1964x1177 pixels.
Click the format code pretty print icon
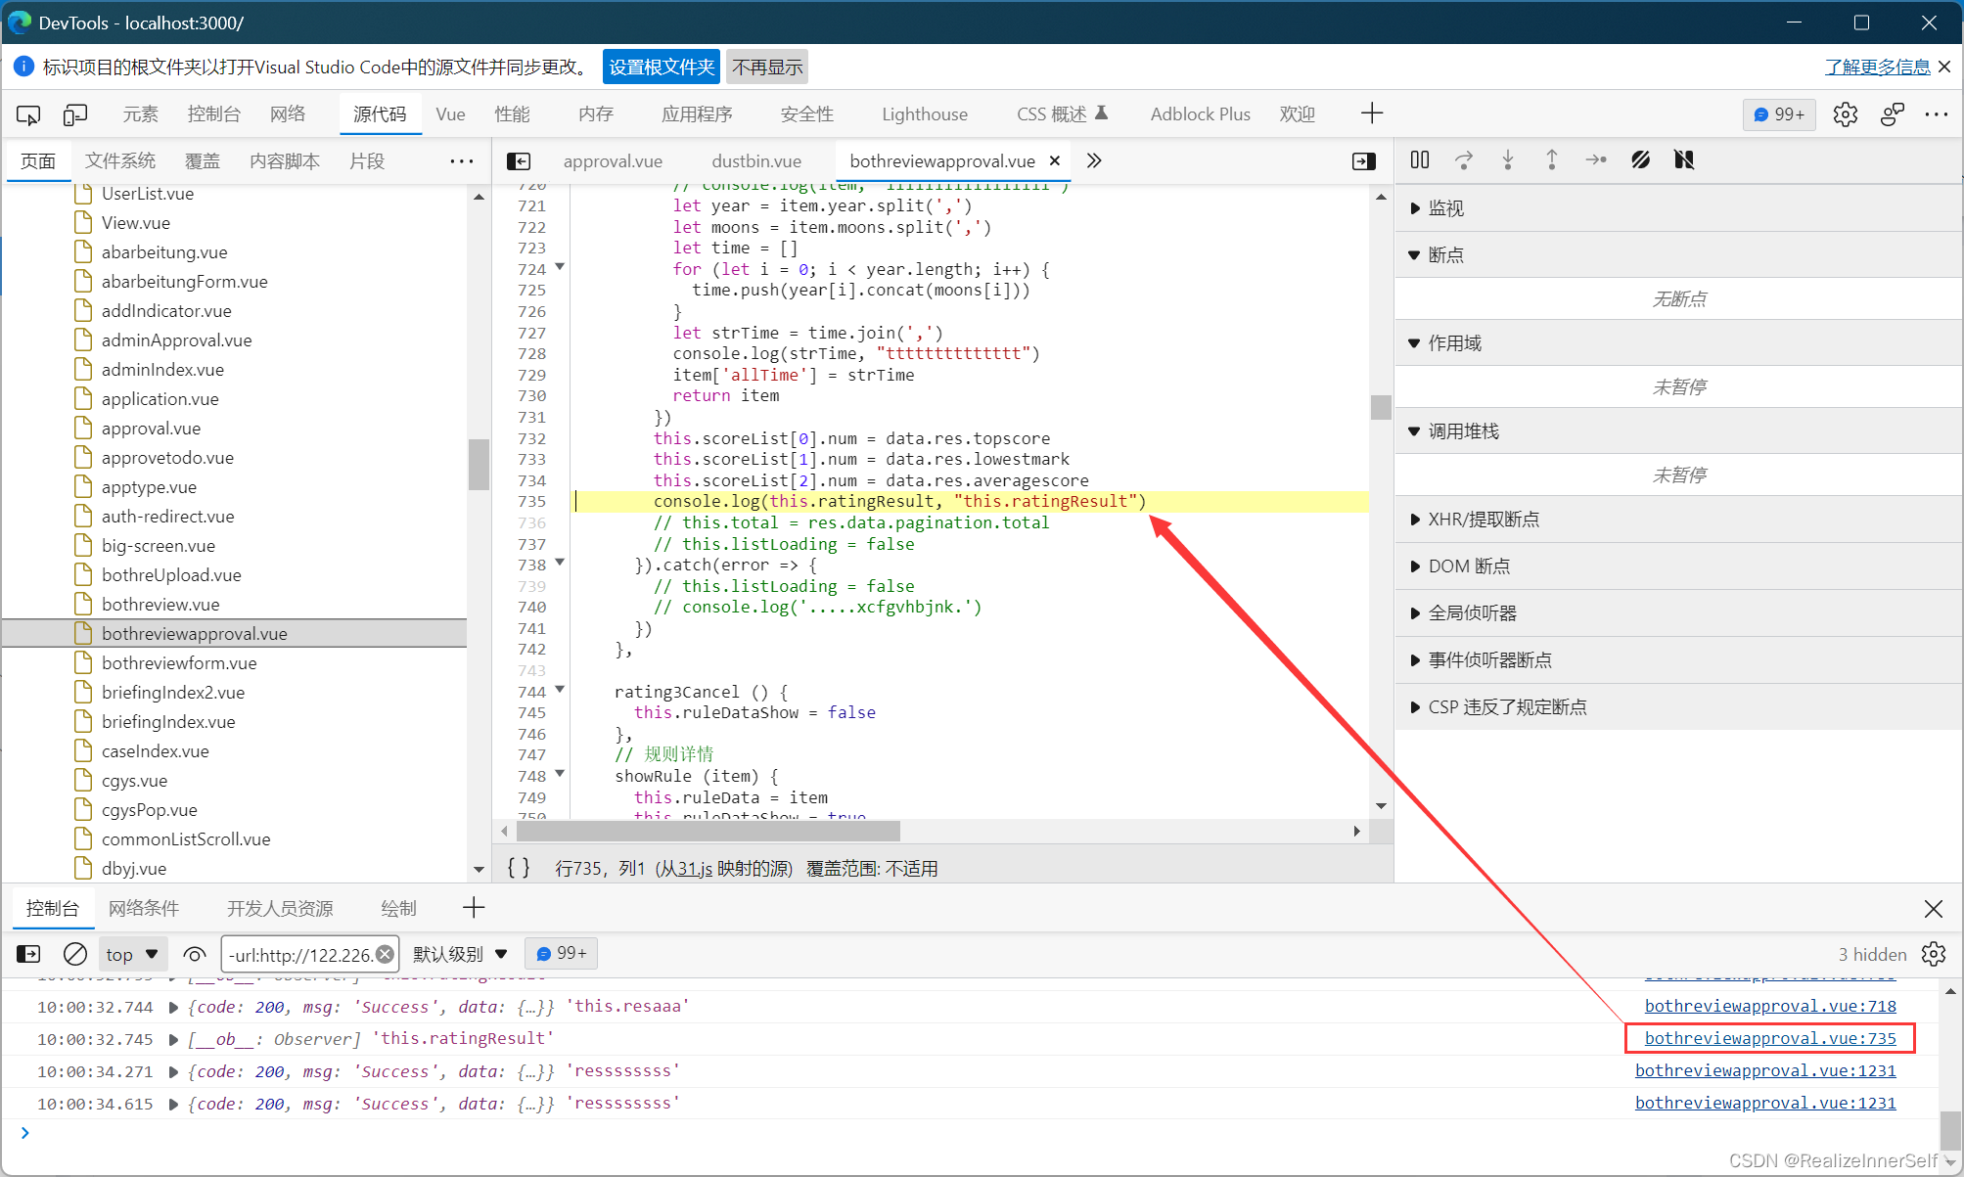(517, 866)
